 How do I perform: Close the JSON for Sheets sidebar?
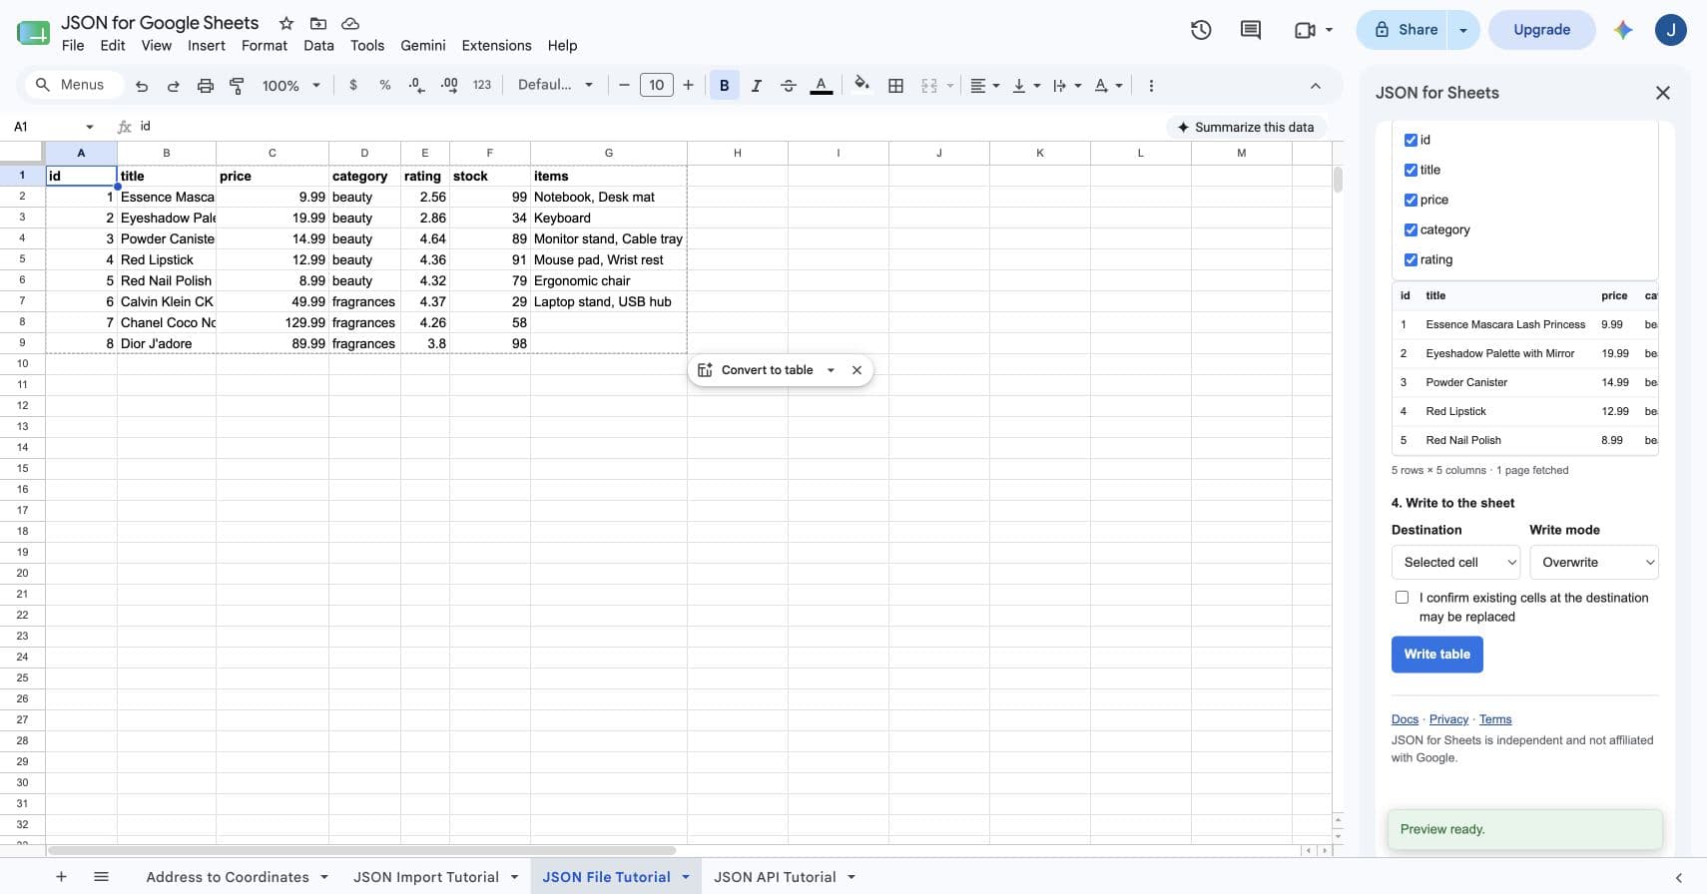point(1662,93)
